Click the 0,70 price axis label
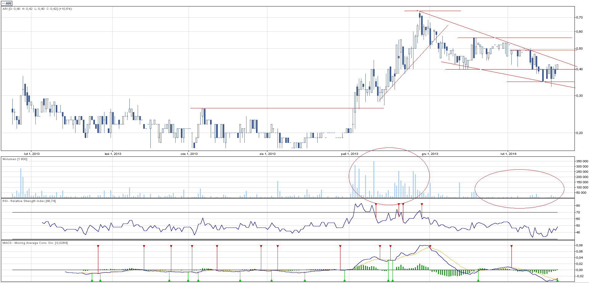 click(x=579, y=18)
